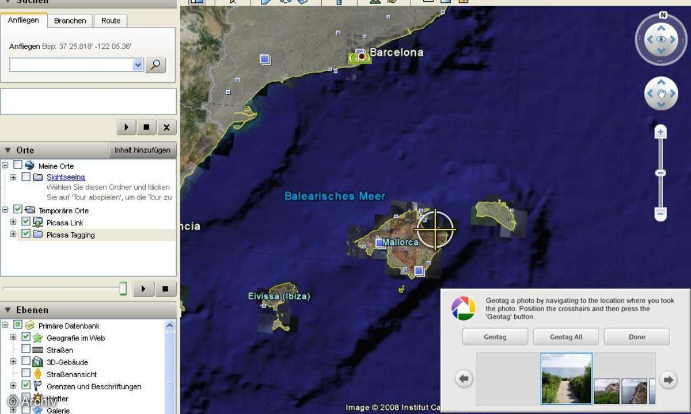Disable Geografie im Web layer checkbox

click(x=25, y=337)
